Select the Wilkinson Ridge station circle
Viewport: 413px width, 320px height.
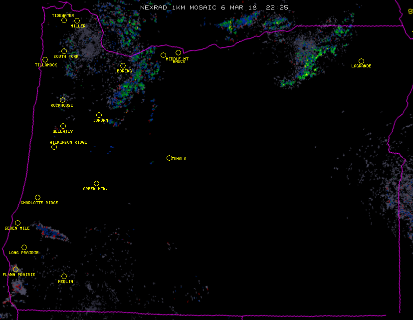(x=54, y=147)
